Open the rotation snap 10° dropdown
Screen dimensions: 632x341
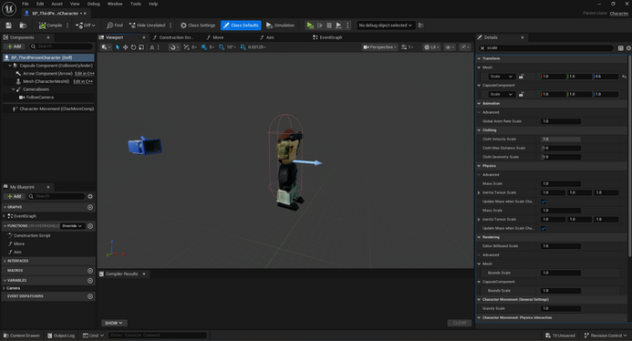231,47
